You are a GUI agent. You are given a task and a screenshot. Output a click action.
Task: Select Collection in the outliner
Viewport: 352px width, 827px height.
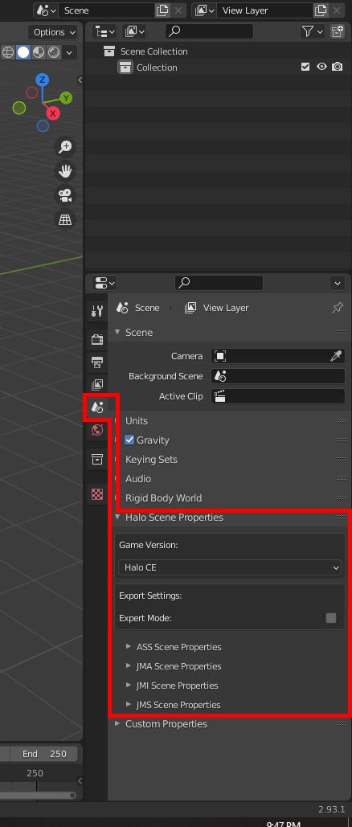157,68
